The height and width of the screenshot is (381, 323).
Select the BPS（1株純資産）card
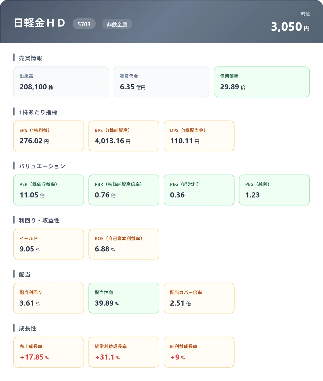pos(124,136)
